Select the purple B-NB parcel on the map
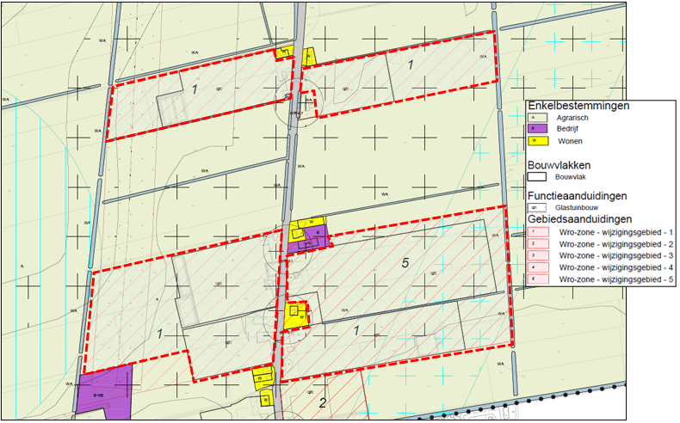The image size is (680, 423). [x=104, y=393]
